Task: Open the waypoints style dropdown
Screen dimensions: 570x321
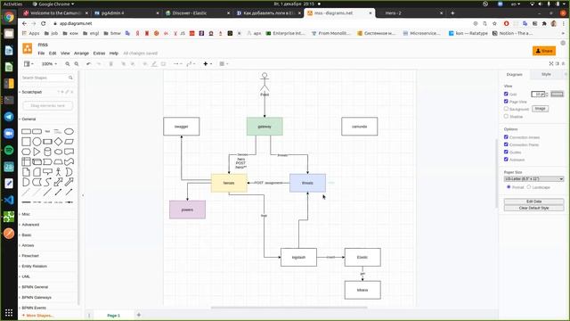Action: coord(191,63)
